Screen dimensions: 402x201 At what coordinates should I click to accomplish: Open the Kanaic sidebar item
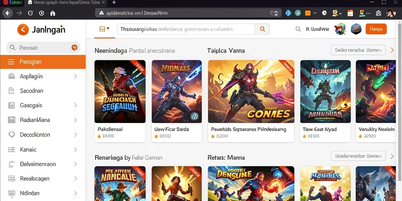coord(43,150)
